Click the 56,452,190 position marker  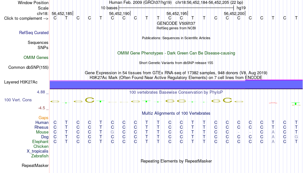(x=120, y=13)
